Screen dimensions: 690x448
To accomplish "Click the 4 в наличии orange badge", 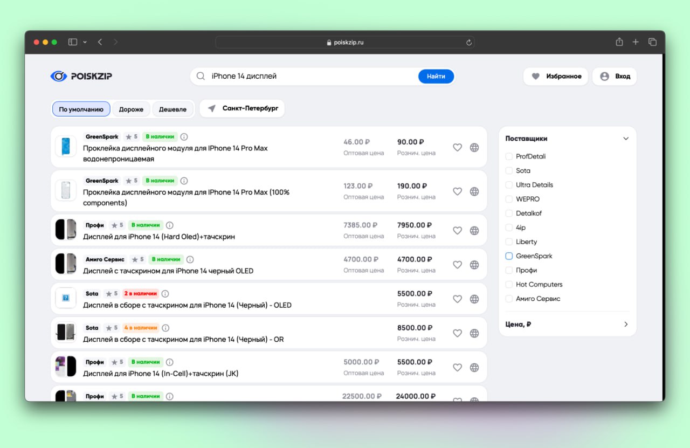I will click(x=141, y=328).
